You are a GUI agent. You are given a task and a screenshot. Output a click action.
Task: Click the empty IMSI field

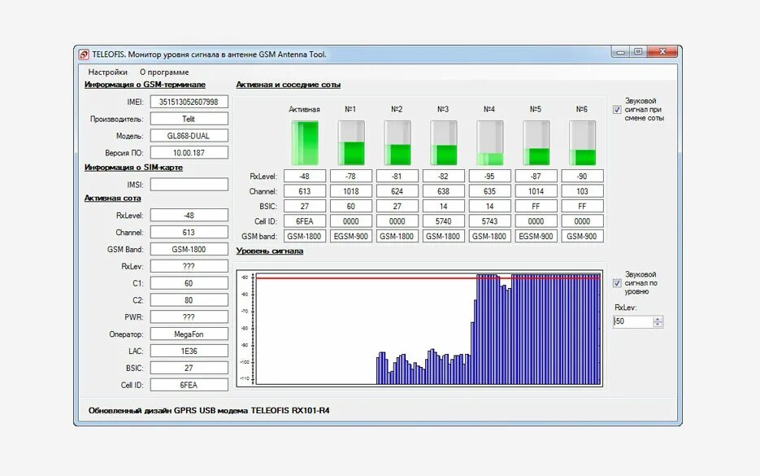click(189, 185)
